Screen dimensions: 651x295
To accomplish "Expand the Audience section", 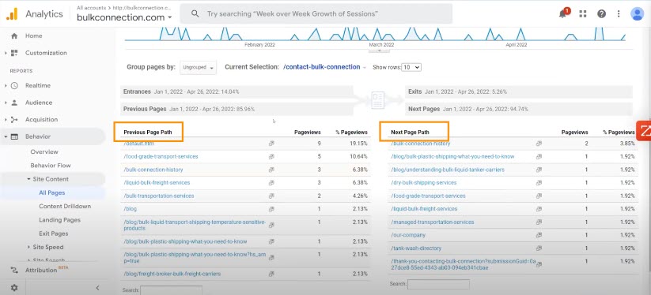I will [x=6, y=103].
